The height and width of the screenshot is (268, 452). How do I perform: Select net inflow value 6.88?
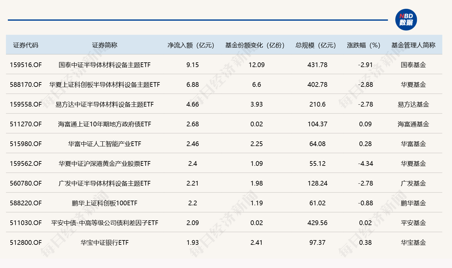(193, 85)
